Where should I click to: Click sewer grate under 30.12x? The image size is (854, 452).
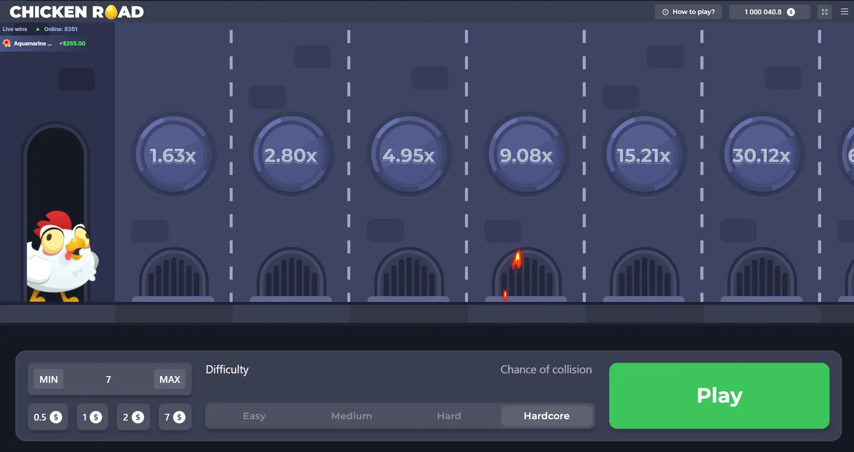[x=762, y=275]
